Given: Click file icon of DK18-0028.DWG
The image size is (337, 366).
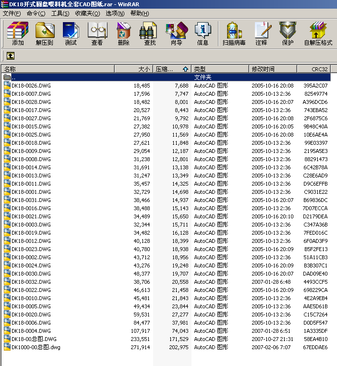Looking at the screenshot, I should [7, 102].
